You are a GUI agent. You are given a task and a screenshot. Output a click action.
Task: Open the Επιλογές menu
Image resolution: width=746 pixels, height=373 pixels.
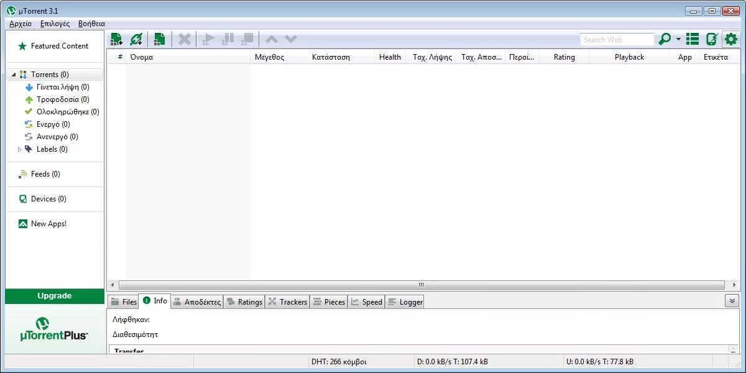click(55, 24)
